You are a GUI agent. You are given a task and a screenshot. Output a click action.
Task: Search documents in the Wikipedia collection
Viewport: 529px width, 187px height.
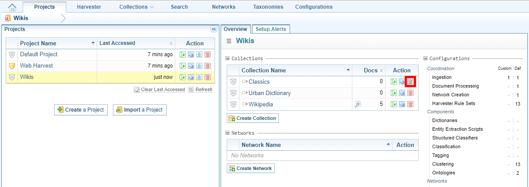tap(358, 104)
